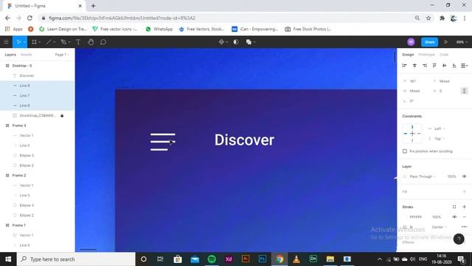The image size is (472, 266).
Task: Click the Mask icon in toolbar
Action: [236, 42]
